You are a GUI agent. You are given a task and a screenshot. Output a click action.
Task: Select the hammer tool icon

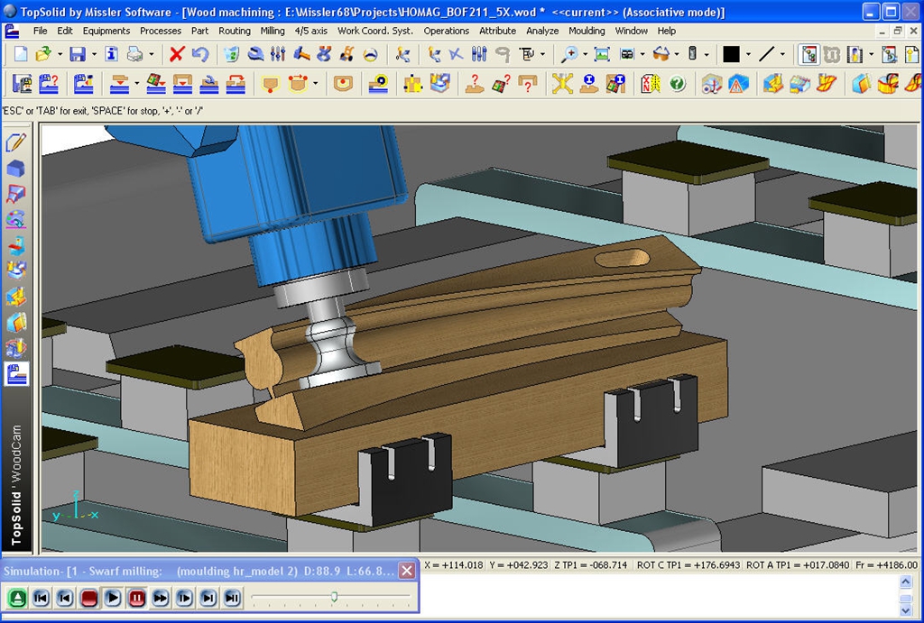(x=301, y=55)
